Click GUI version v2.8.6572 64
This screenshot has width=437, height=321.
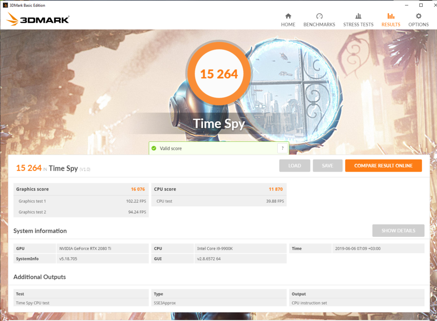(x=209, y=259)
